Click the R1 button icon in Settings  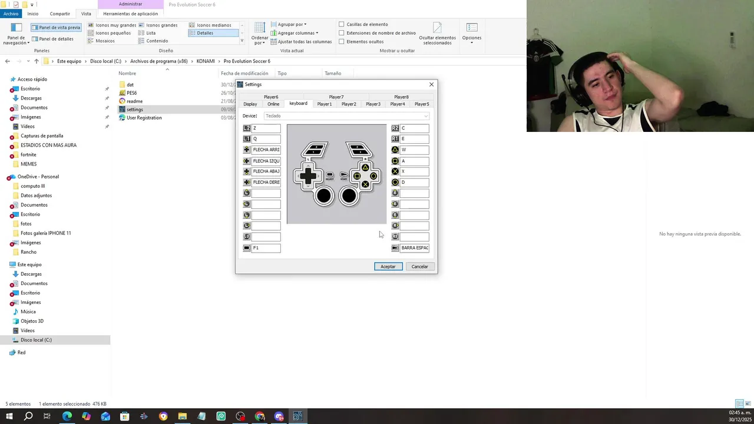(x=395, y=139)
